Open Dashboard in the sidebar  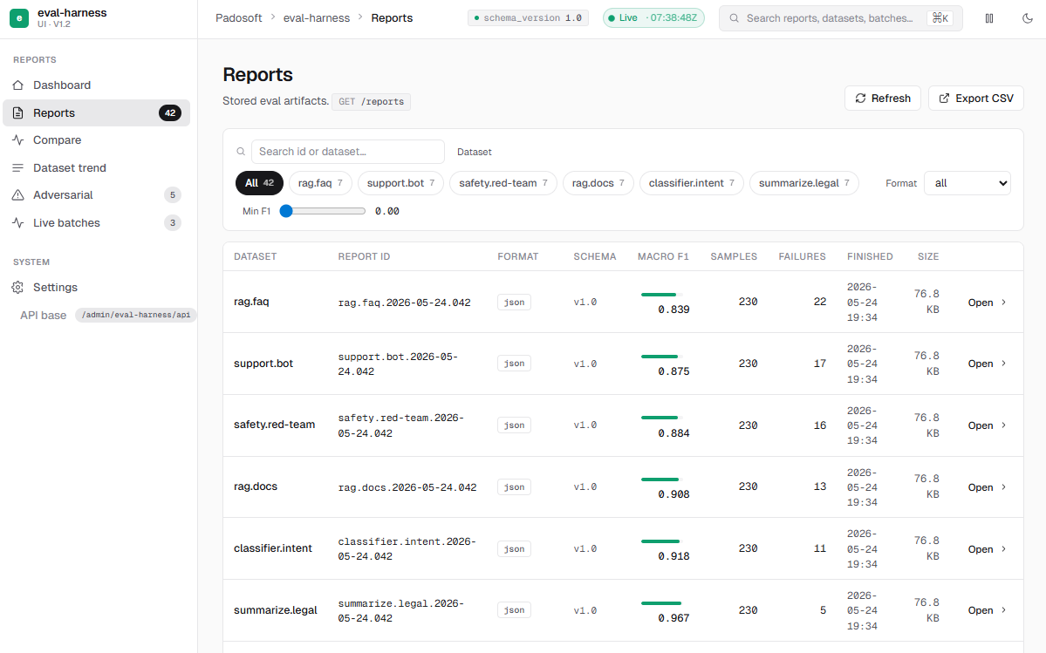click(x=97, y=85)
